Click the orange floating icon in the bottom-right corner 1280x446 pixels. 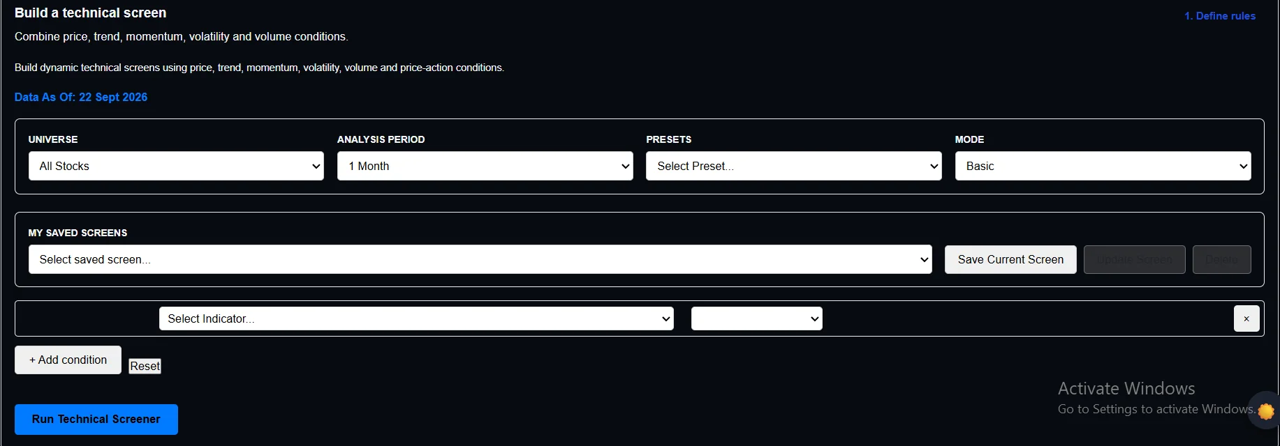click(1265, 411)
